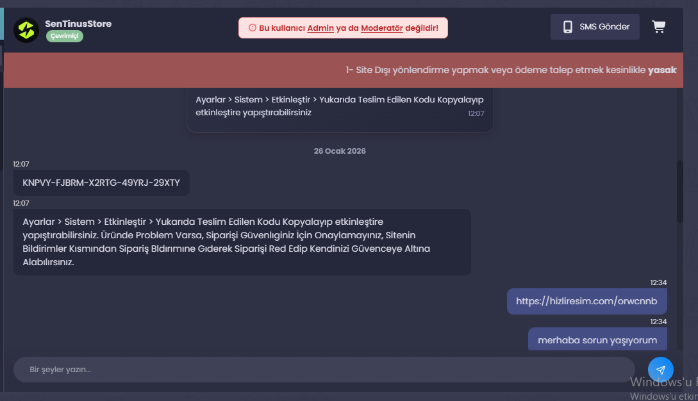
Task: Click the quoted message bubble at top
Action: click(x=340, y=110)
